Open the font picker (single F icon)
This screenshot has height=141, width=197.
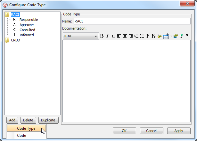pos(148,36)
